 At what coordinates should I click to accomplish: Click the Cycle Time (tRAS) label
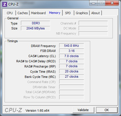pos(43,72)
